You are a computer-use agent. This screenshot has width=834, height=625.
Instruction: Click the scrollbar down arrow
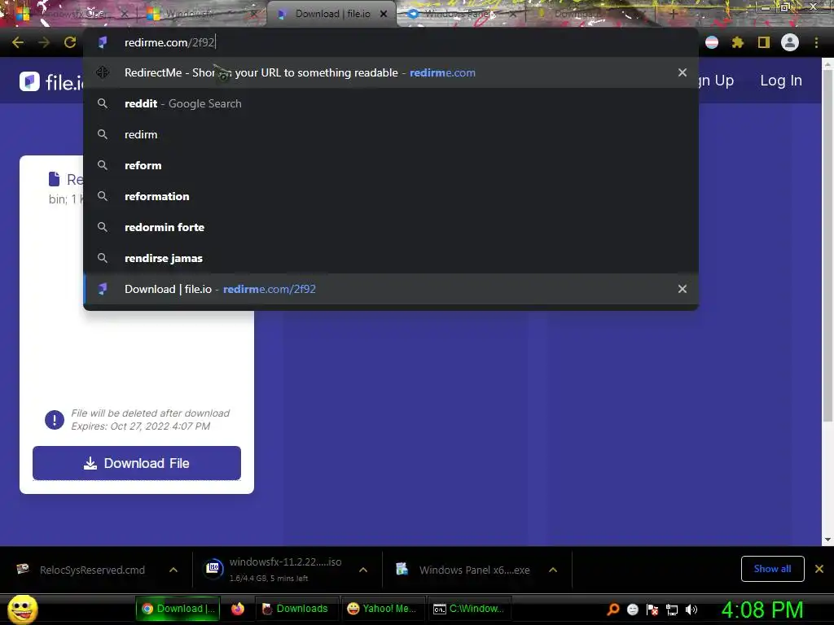coord(827,540)
